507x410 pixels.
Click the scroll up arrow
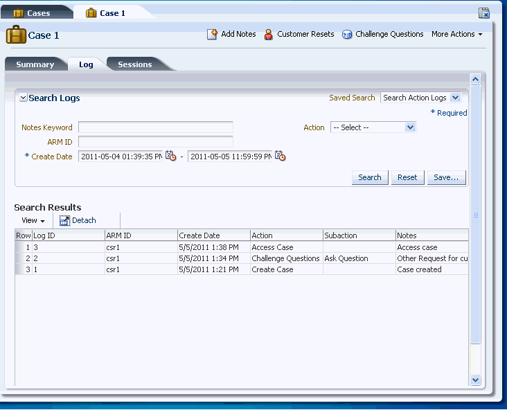[x=475, y=79]
